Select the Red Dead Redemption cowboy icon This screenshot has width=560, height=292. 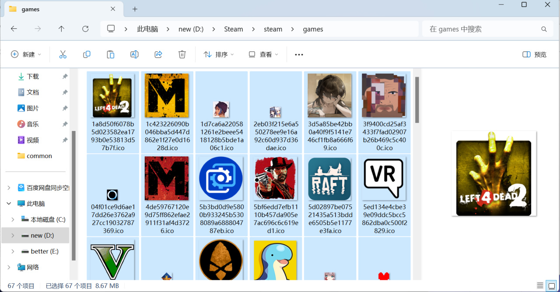pos(276,195)
